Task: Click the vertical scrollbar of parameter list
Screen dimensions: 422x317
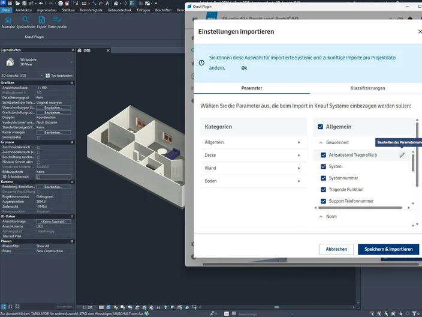Action: [417, 155]
